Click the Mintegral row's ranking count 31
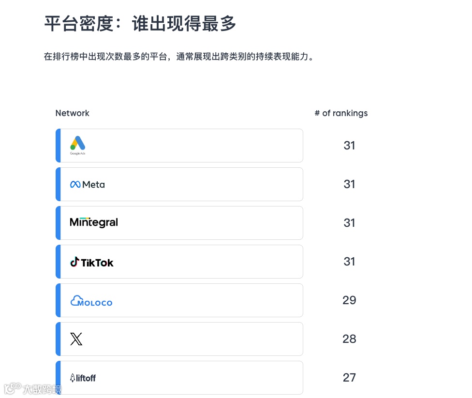 (349, 223)
